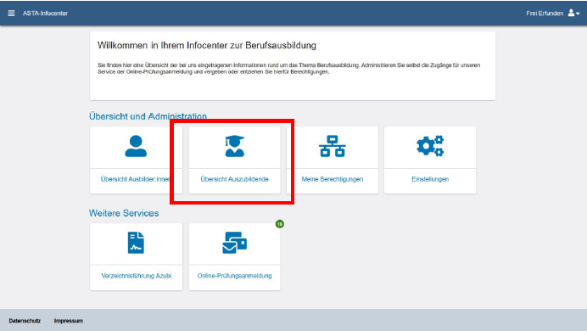
Task: Click the signed document icon
Action: [136, 243]
